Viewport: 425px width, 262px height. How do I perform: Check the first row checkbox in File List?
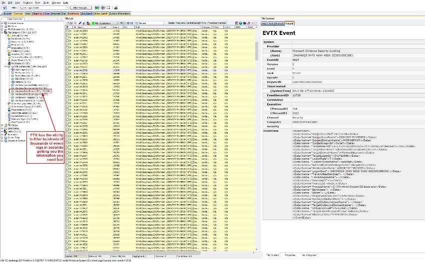point(67,31)
